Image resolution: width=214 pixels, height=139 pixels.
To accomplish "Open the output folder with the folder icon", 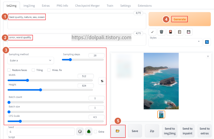I will coord(118,131).
